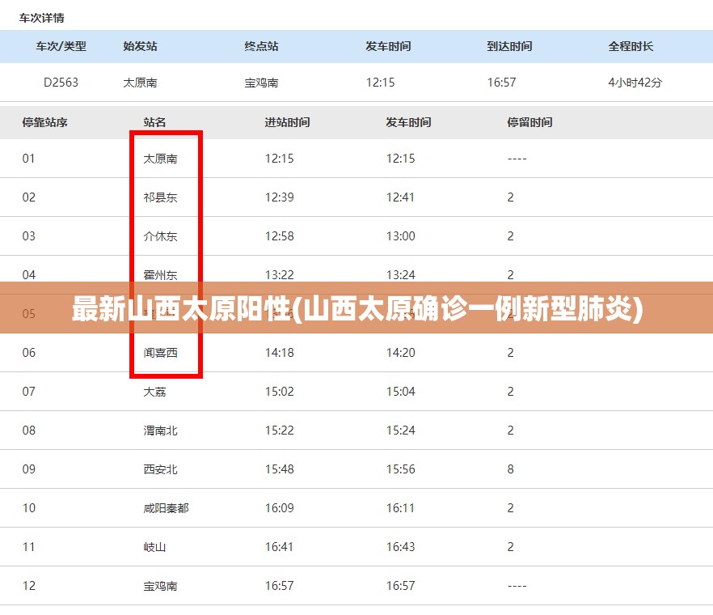This screenshot has height=615, width=713.
Task: Select station 祁县东
Action: coord(160,197)
